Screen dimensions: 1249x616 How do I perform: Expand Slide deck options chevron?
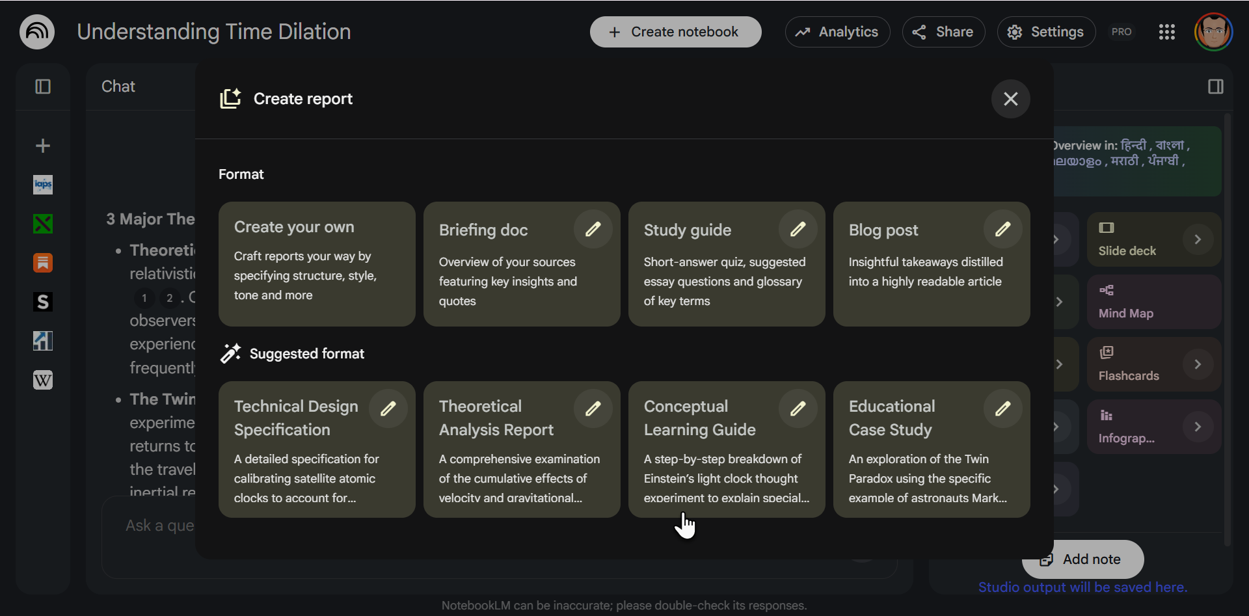pos(1198,239)
